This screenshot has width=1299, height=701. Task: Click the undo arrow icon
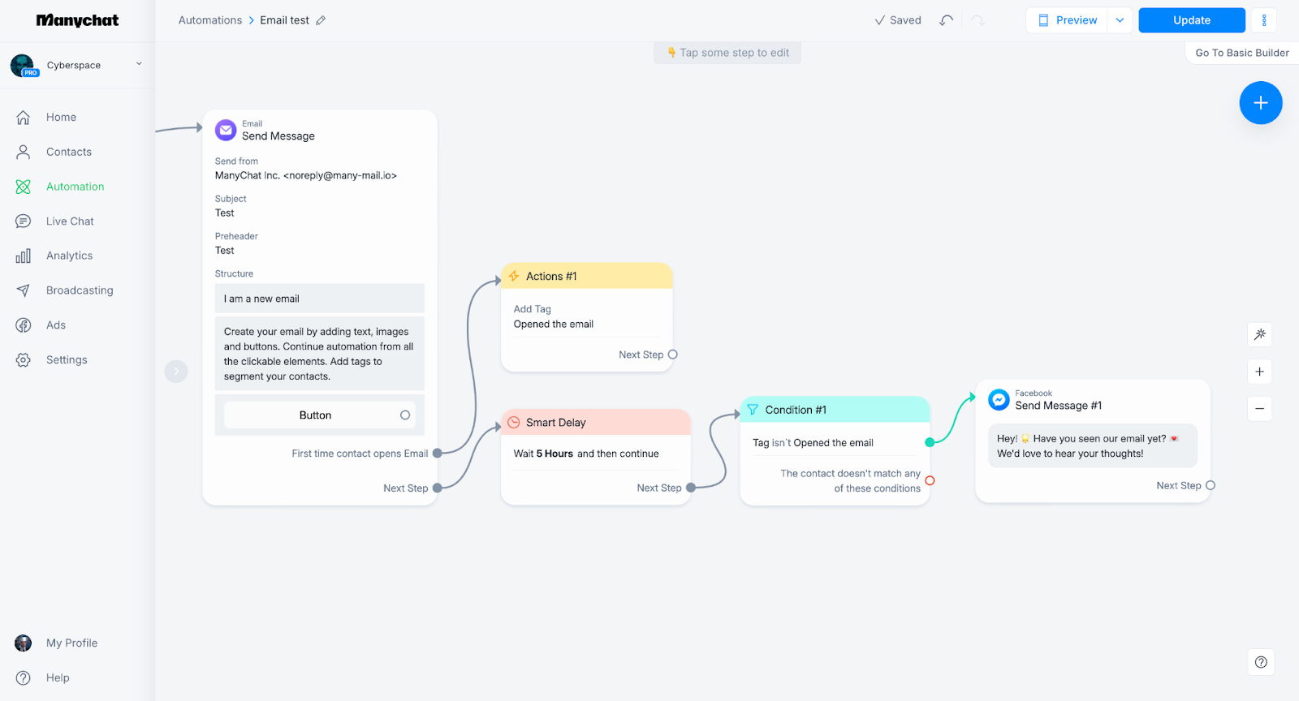coord(946,20)
